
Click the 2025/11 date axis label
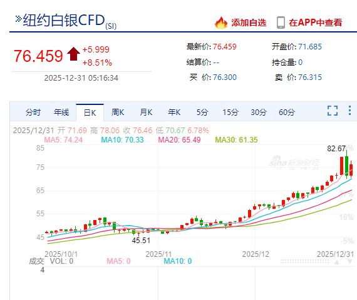(158, 254)
